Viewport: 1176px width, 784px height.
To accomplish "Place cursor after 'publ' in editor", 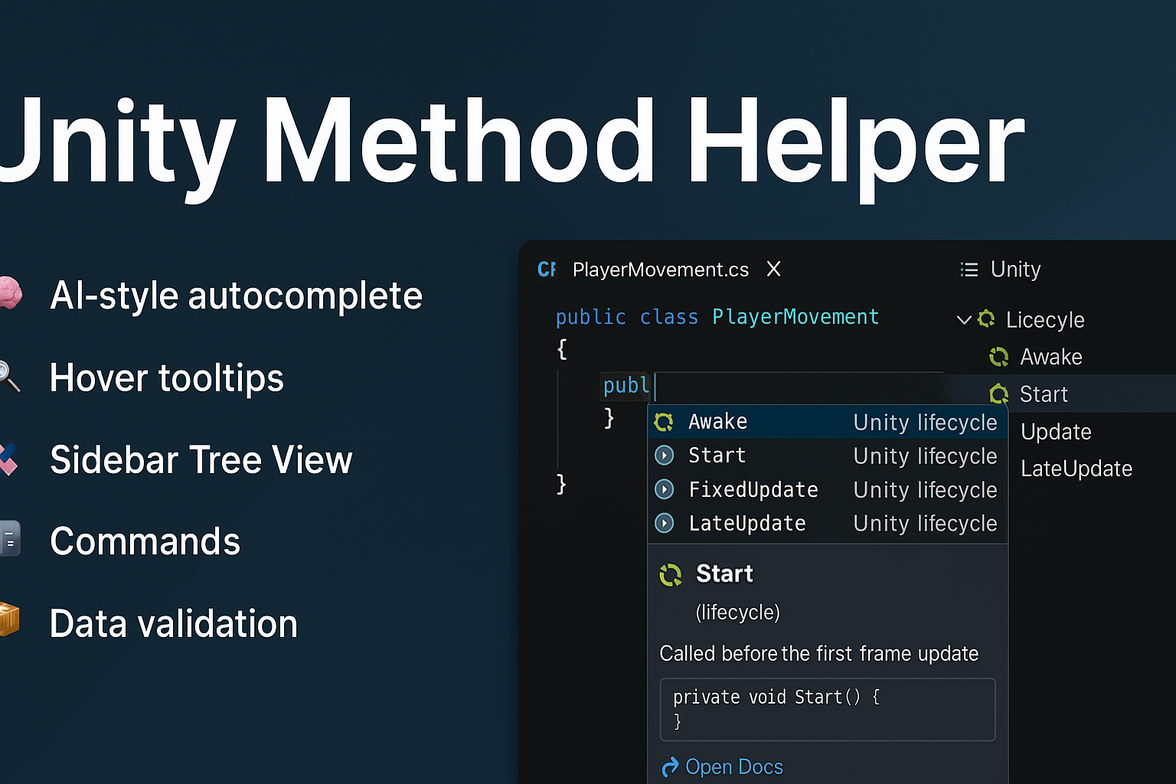I will coord(653,385).
